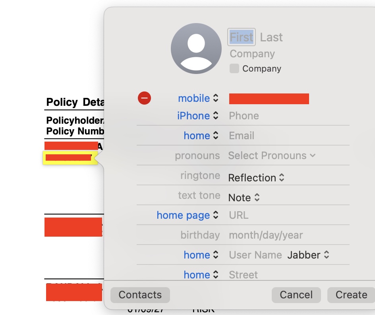Click the contact avatar placeholder picture
The image size is (375, 315).
pos(196,48)
